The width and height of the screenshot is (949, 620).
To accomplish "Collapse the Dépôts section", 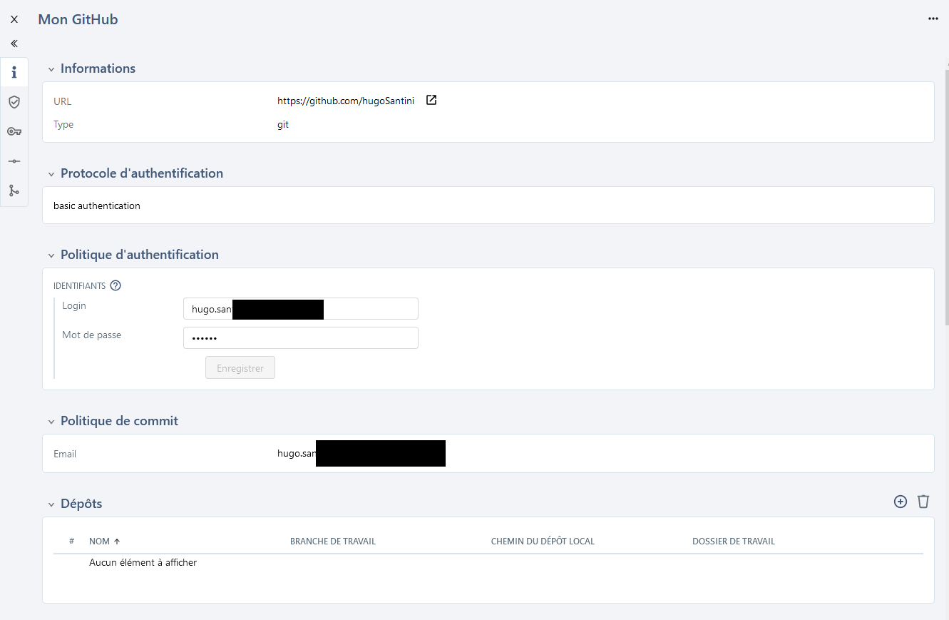I will 51,504.
